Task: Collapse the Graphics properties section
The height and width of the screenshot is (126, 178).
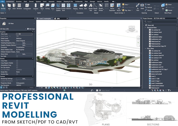Action: 33,32
